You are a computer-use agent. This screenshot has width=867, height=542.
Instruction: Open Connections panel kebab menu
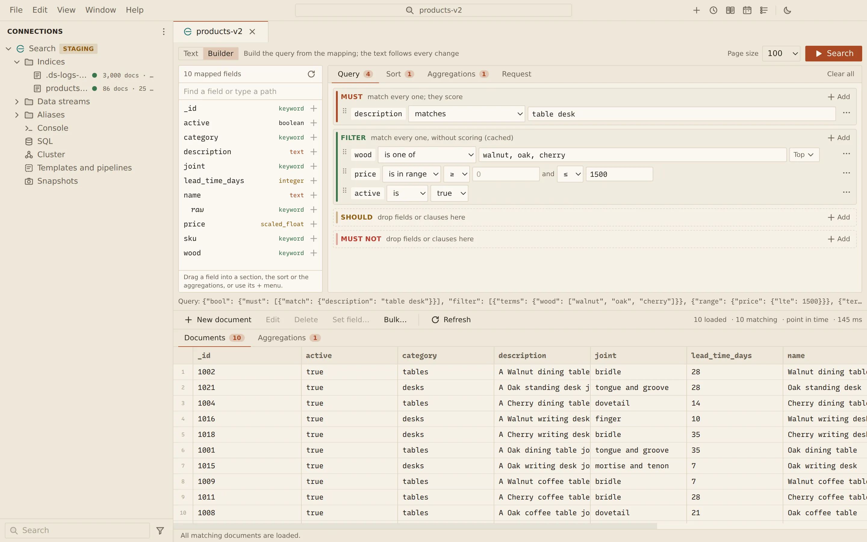coord(163,32)
